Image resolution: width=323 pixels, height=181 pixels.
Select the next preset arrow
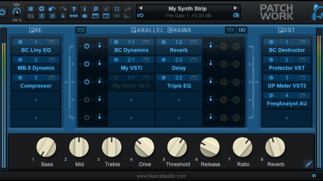point(235,8)
